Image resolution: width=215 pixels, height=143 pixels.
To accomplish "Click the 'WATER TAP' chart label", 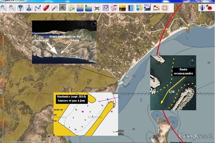I will [x=58, y=110].
